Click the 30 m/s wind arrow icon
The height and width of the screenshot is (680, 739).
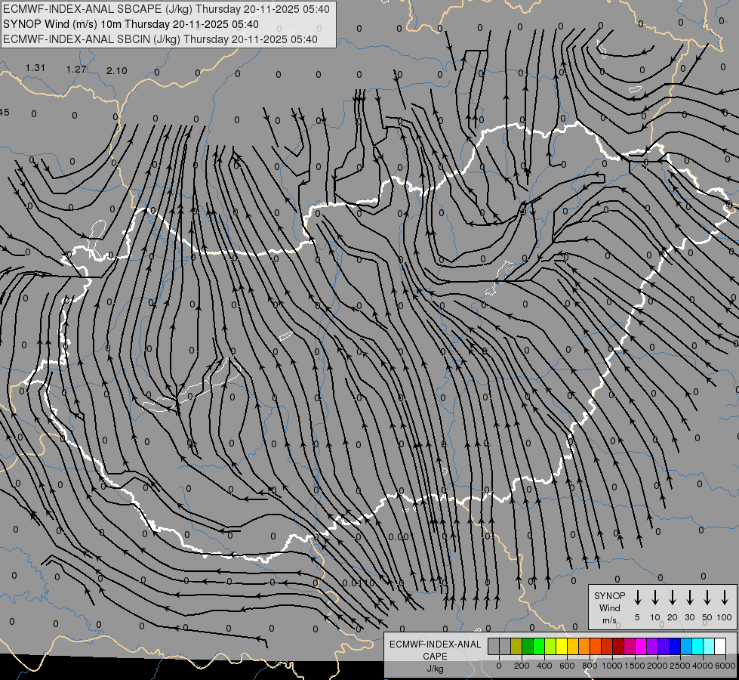(x=689, y=598)
